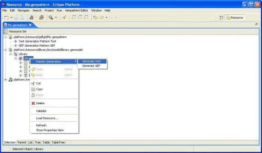This screenshot has height=153, width=262.
Task: Click the External Tools run icon
Action: point(51,17)
